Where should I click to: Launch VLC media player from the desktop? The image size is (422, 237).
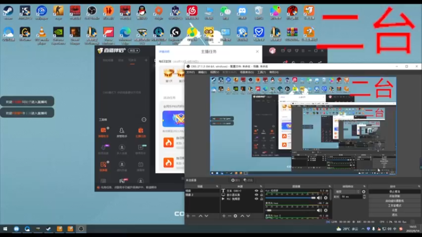pyautogui.click(x=42, y=35)
